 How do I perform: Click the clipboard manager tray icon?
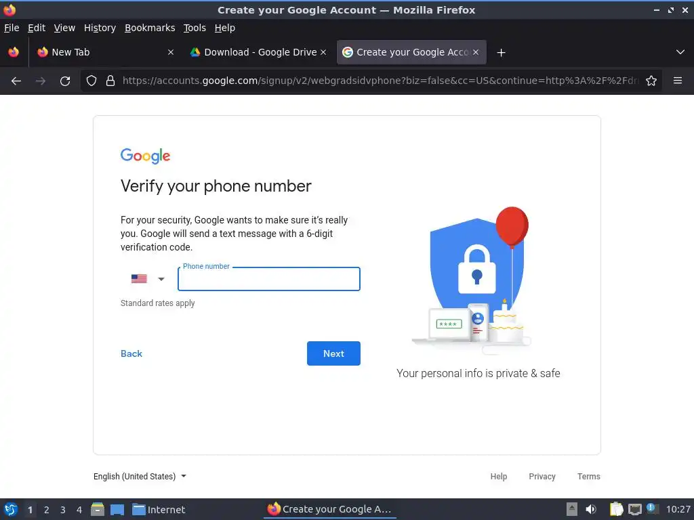(615, 509)
